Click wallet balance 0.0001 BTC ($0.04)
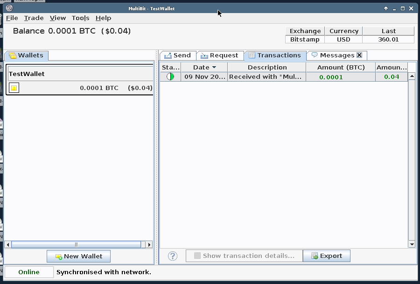The width and height of the screenshot is (420, 284). pyautogui.click(x=116, y=88)
